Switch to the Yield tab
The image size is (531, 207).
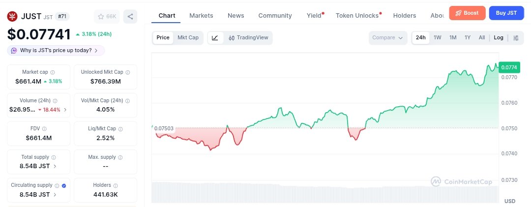tap(314, 16)
